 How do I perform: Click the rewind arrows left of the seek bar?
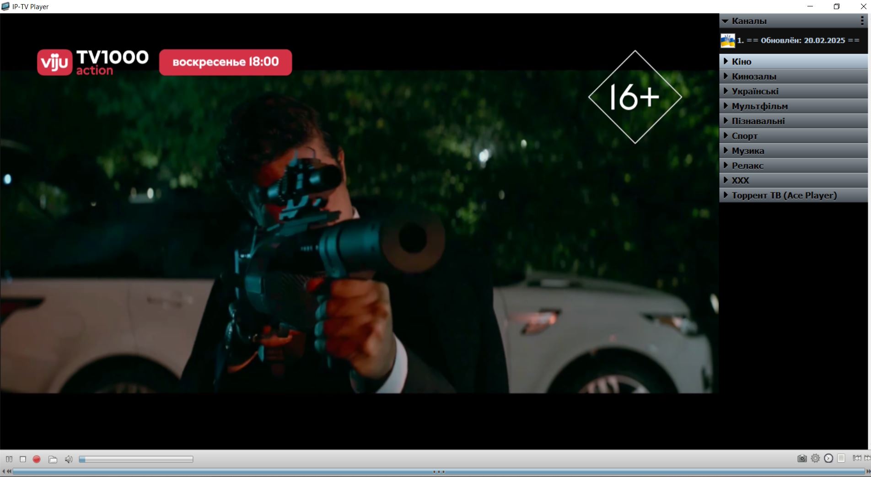[x=7, y=471]
